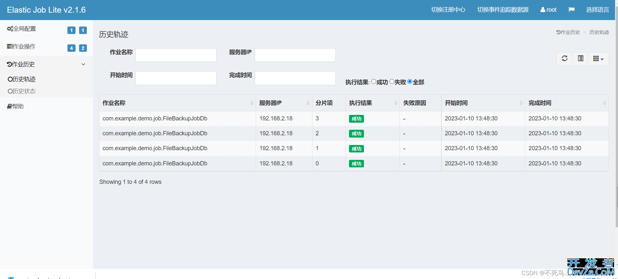The height and width of the screenshot is (279, 618).
Task: Focus the 作业名称 input field
Action: 176,55
